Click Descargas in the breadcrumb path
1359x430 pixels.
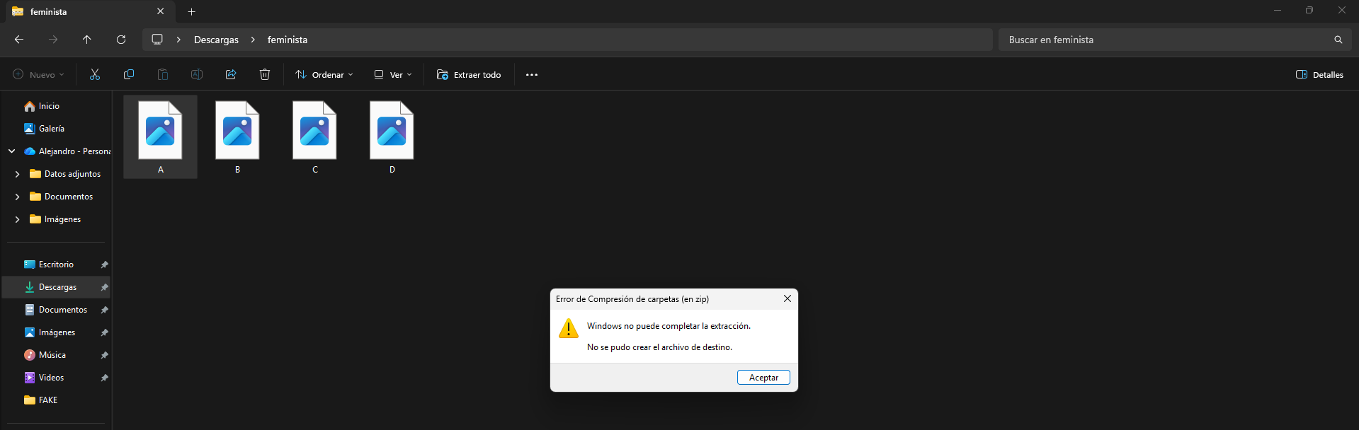coord(216,40)
